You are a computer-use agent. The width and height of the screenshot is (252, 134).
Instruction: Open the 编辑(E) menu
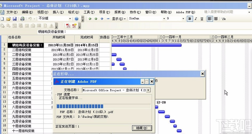tap(27, 12)
